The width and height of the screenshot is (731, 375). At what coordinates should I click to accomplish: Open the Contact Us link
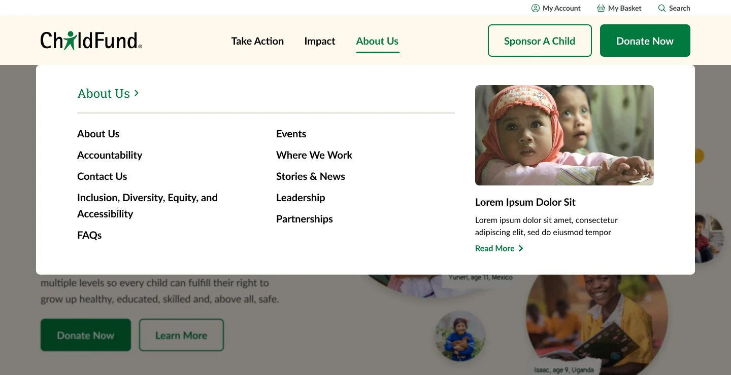pyautogui.click(x=102, y=176)
